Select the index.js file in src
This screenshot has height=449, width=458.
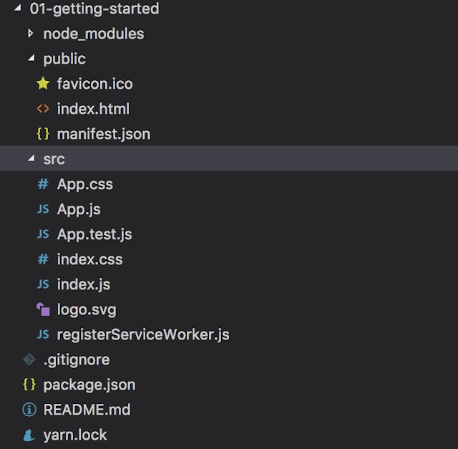pyautogui.click(x=84, y=284)
